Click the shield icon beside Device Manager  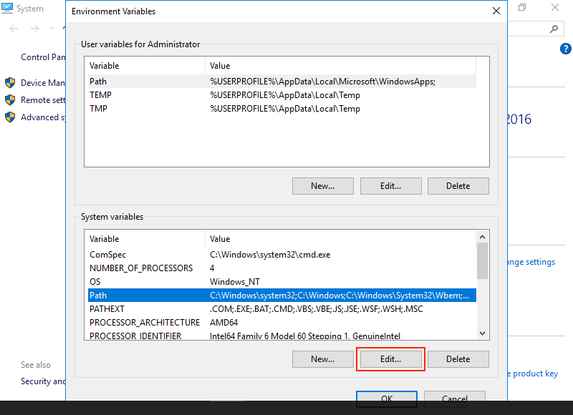pos(10,82)
